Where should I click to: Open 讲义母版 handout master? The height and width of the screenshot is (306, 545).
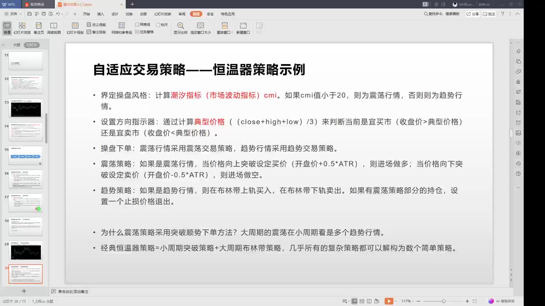click(x=97, y=25)
